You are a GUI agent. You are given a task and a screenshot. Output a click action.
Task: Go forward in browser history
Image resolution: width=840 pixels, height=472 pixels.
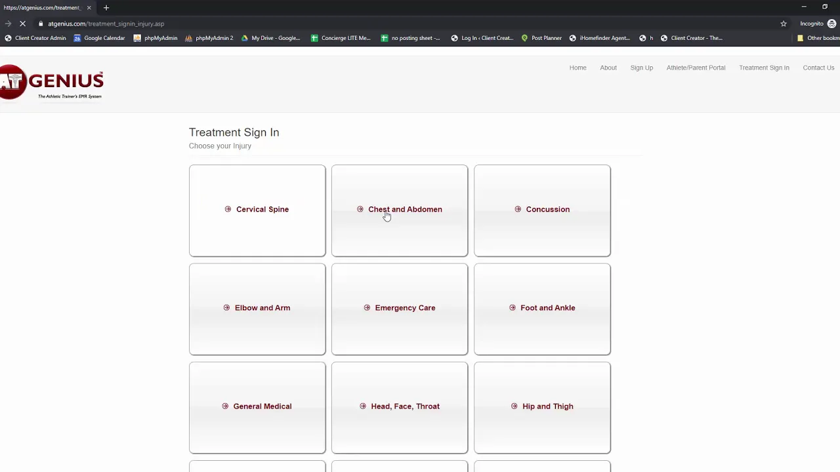click(8, 24)
